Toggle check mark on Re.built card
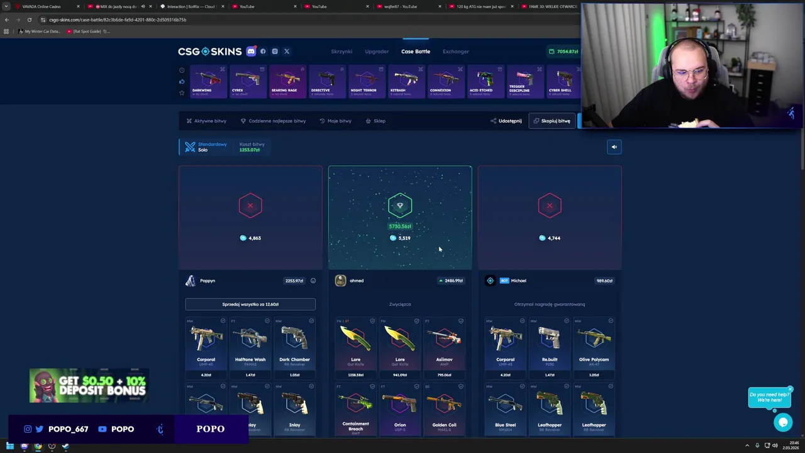The image size is (805, 453). coord(567,321)
